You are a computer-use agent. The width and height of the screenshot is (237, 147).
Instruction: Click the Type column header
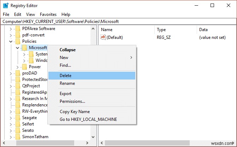point(176,30)
